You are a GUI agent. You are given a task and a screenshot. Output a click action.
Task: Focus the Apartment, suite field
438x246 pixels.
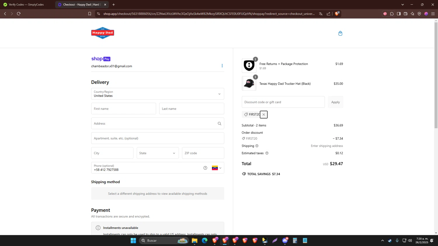(158, 138)
